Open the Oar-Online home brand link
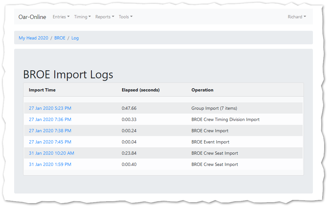This screenshot has width=328, height=207. (32, 17)
